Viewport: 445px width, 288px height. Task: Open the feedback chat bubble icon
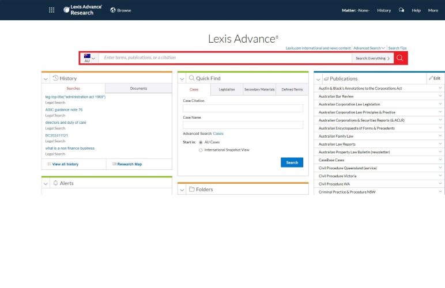tap(401, 10)
